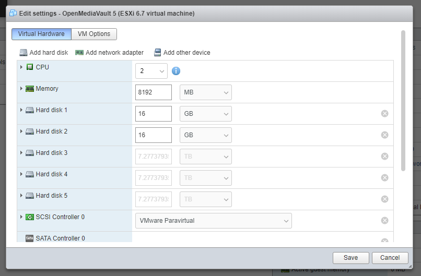
Task: Click the Memory label text
Action: pyautogui.click(x=47, y=89)
